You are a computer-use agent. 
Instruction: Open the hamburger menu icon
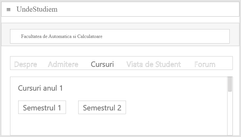pos(8,9)
